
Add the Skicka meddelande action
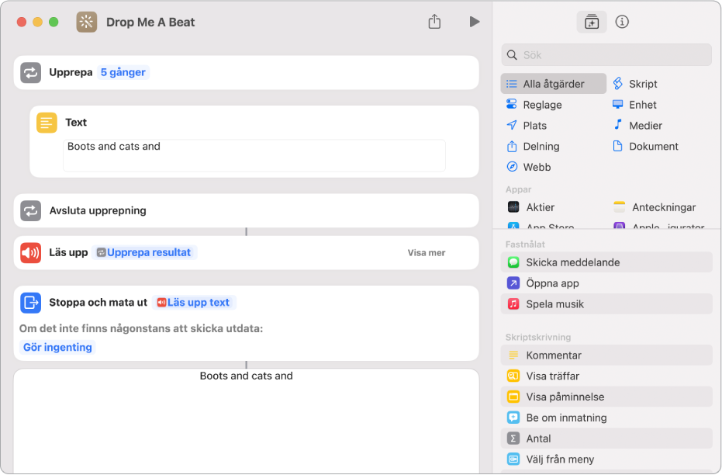pos(606,262)
